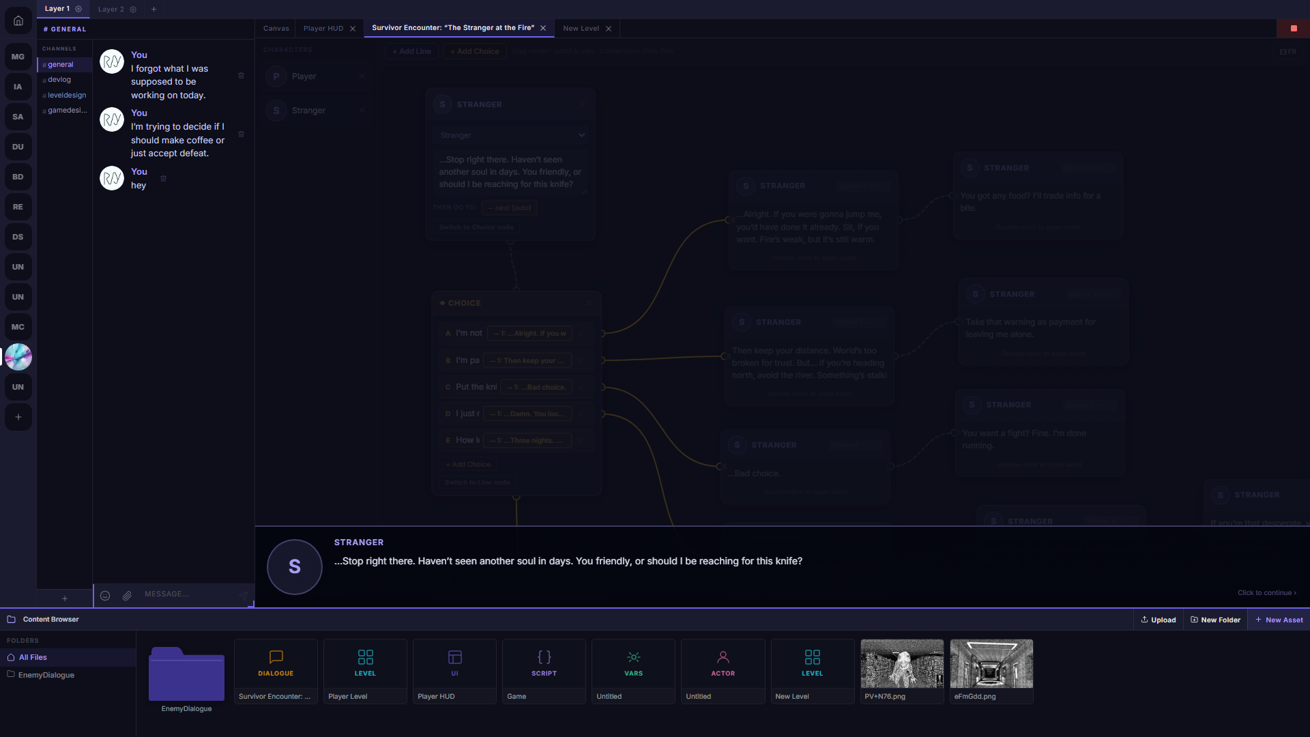Open the eFmGdd.png image
The height and width of the screenshot is (737, 1310).
(991, 671)
